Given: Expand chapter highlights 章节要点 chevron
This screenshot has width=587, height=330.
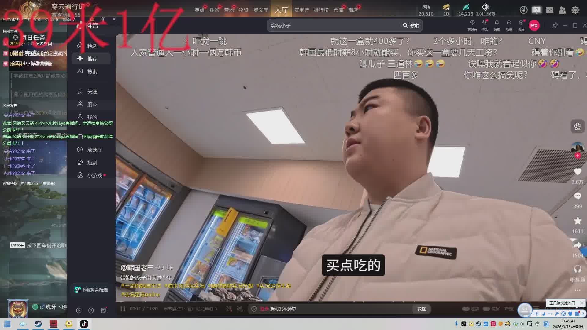Looking at the screenshot, I should [x=216, y=309].
